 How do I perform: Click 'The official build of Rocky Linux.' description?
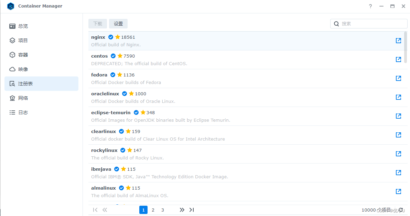click(127, 158)
